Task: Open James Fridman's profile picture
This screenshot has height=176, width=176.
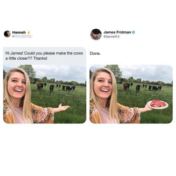Action: pyautogui.click(x=96, y=34)
